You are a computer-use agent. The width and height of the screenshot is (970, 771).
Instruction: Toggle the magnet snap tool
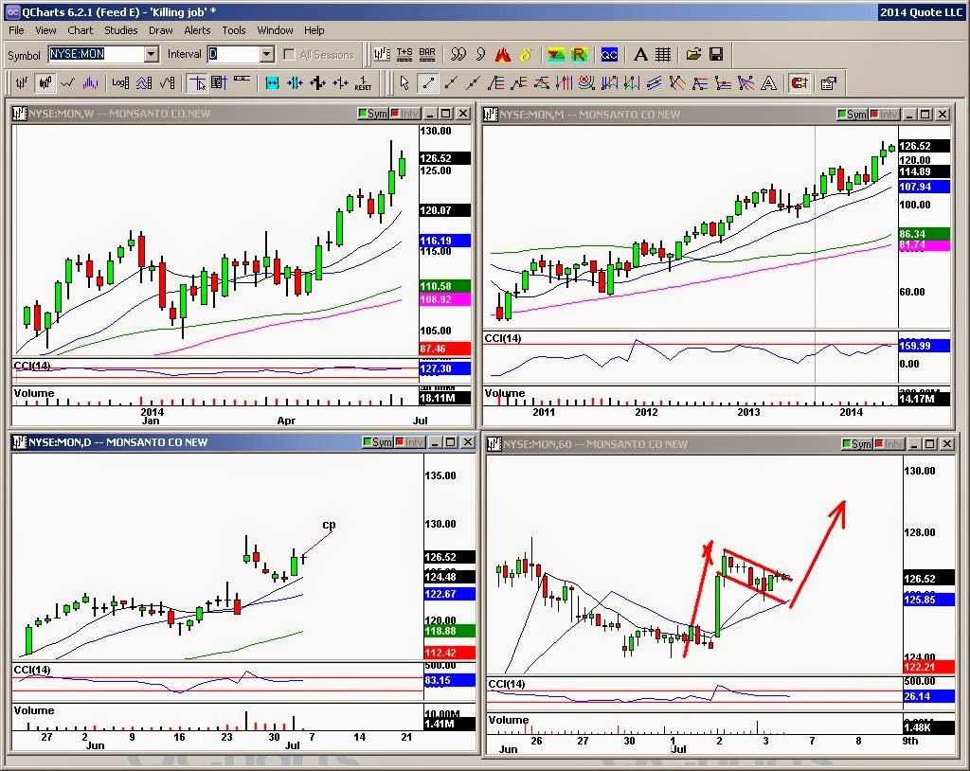(x=799, y=83)
